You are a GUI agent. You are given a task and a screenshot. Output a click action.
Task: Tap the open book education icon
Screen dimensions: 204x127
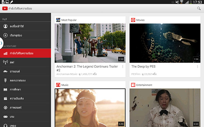coord(5,89)
